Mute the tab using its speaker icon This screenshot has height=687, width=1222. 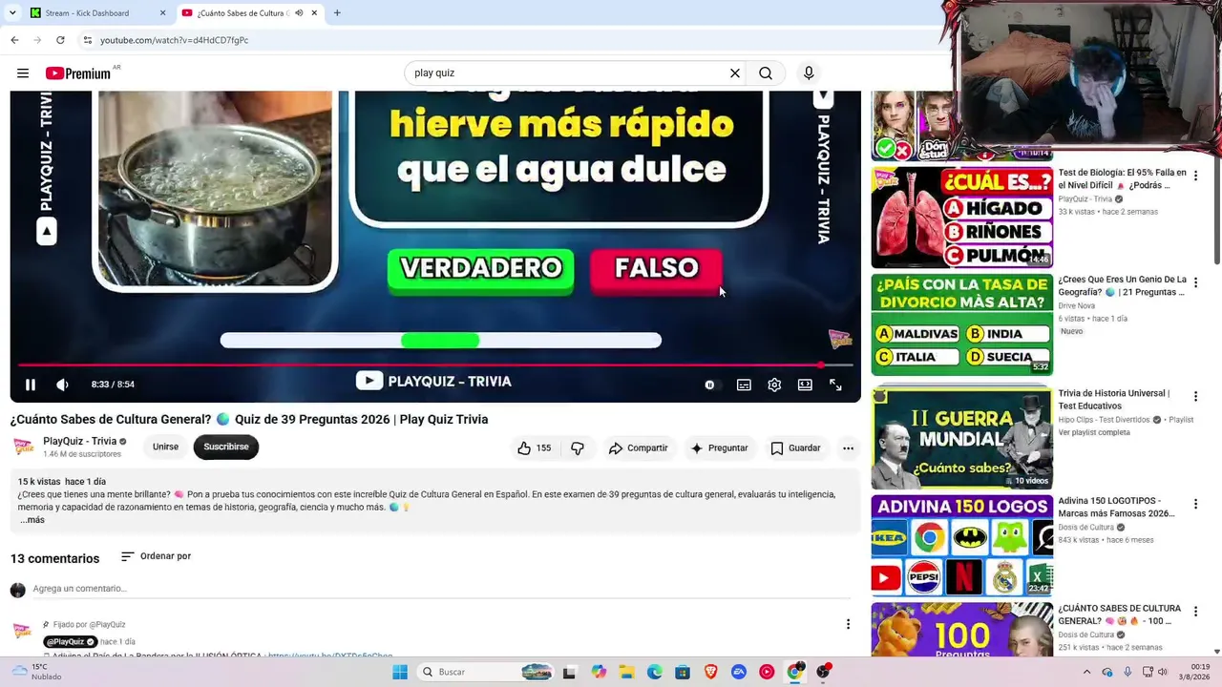click(x=300, y=13)
